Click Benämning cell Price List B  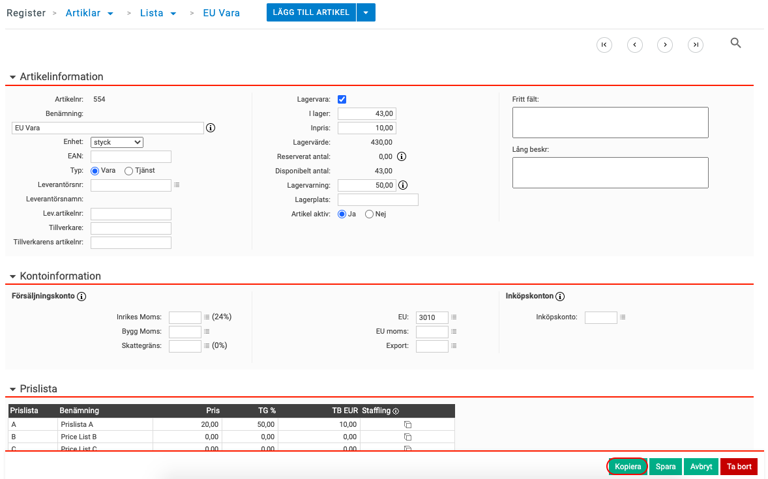click(79, 437)
